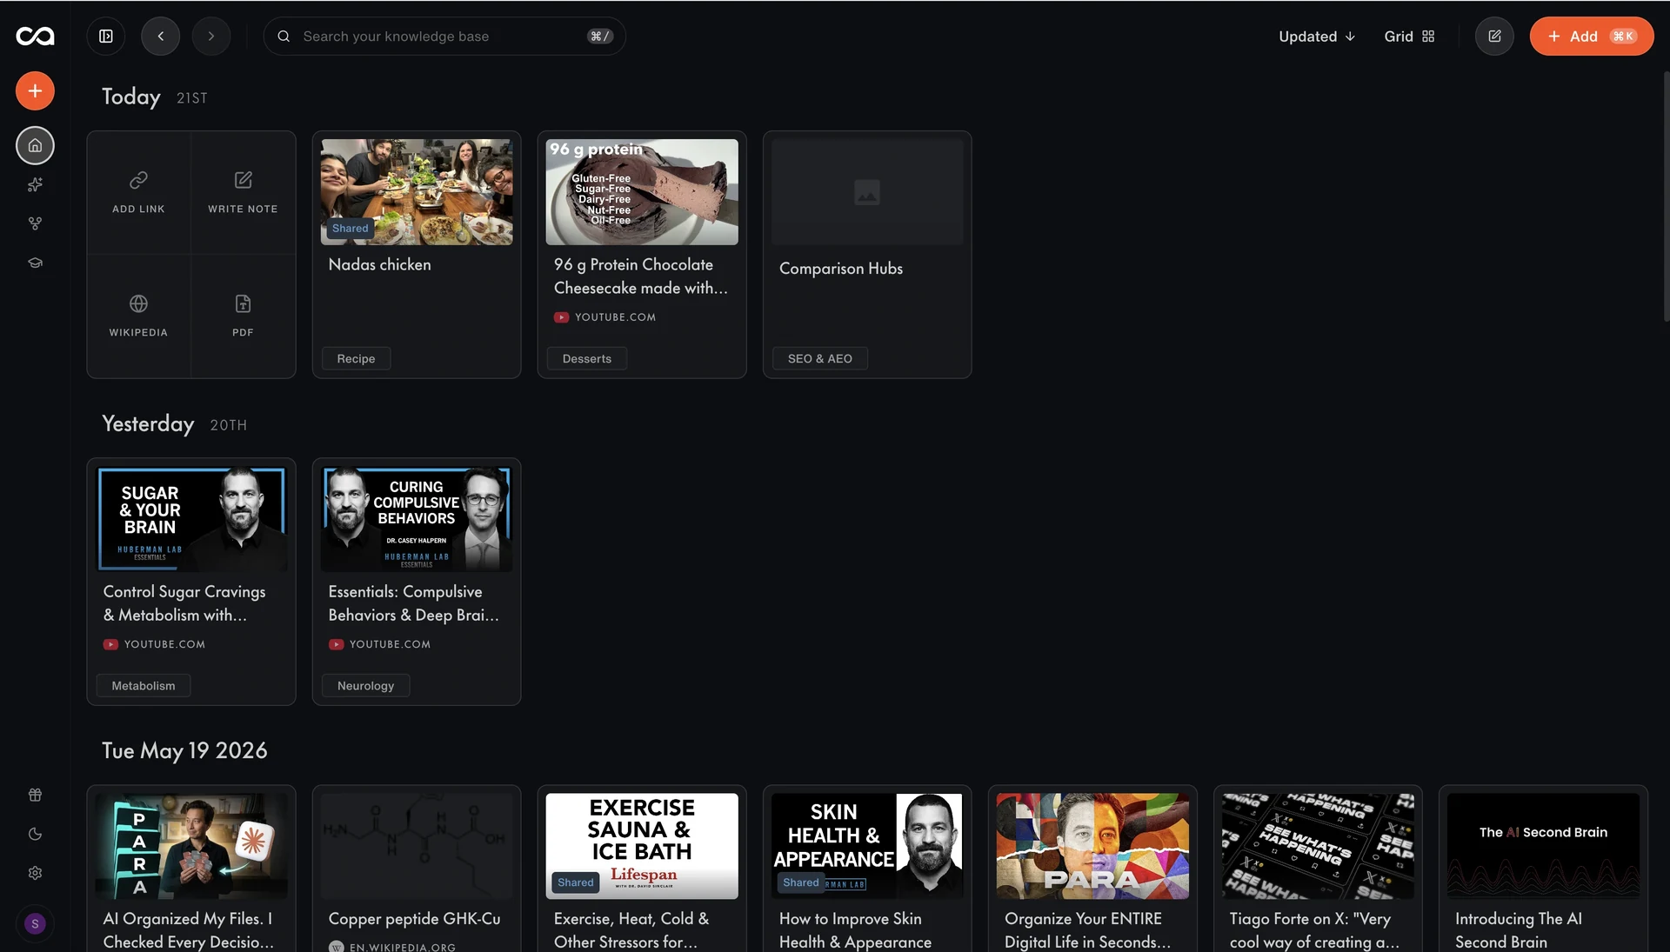Open the AI sparkles icon in sidebar
Image resolution: width=1670 pixels, height=952 pixels.
tap(35, 184)
